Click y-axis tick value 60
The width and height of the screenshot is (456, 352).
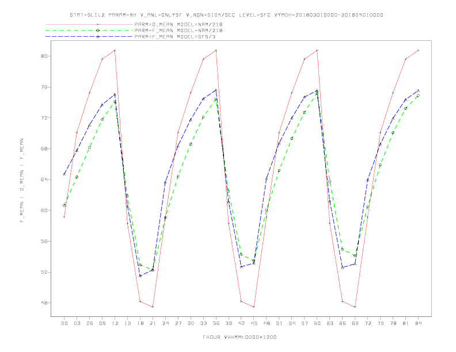click(x=44, y=211)
